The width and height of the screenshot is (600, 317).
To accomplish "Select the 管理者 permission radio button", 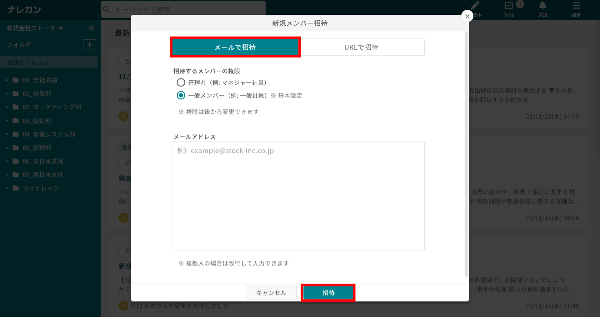I will click(181, 83).
